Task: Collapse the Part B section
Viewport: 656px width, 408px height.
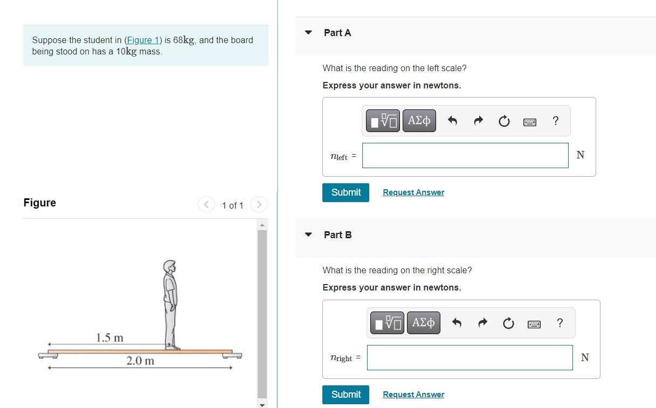Action: click(308, 234)
